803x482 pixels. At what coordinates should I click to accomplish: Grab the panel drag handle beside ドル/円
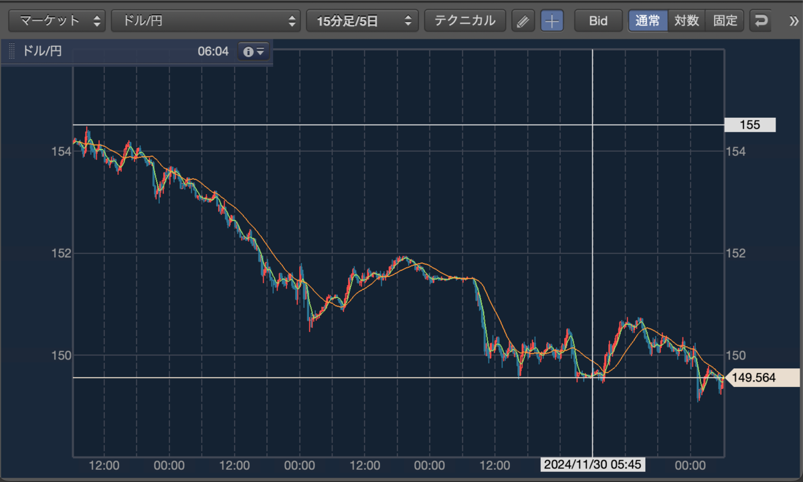point(11,51)
